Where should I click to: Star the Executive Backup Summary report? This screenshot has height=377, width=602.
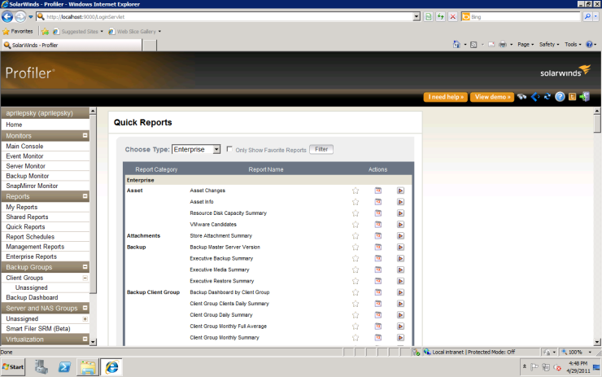pos(356,259)
